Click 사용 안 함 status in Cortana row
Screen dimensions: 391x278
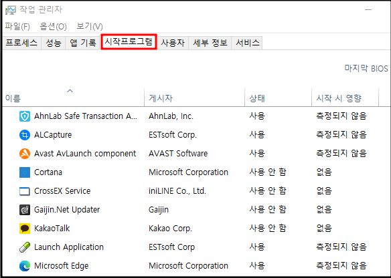coord(268,172)
